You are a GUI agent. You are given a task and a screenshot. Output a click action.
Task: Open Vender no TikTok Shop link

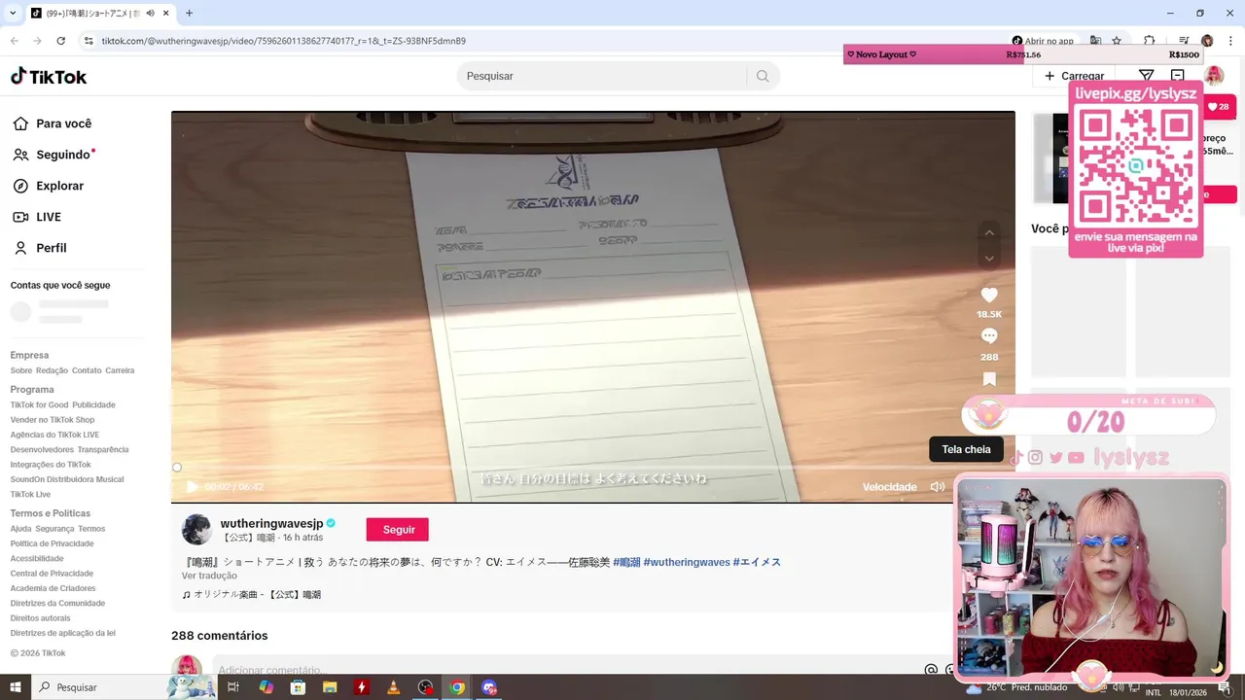point(53,420)
